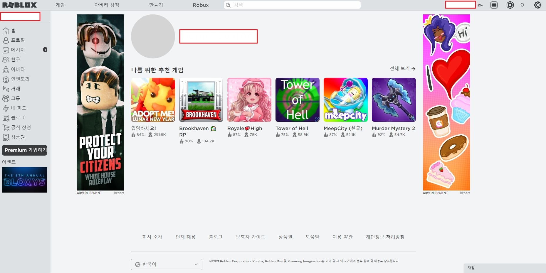
Task: Open the 게임 menu in top bar
Action: [60, 5]
